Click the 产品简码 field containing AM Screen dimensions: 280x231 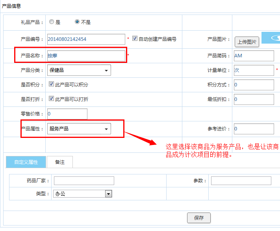coord(254,56)
